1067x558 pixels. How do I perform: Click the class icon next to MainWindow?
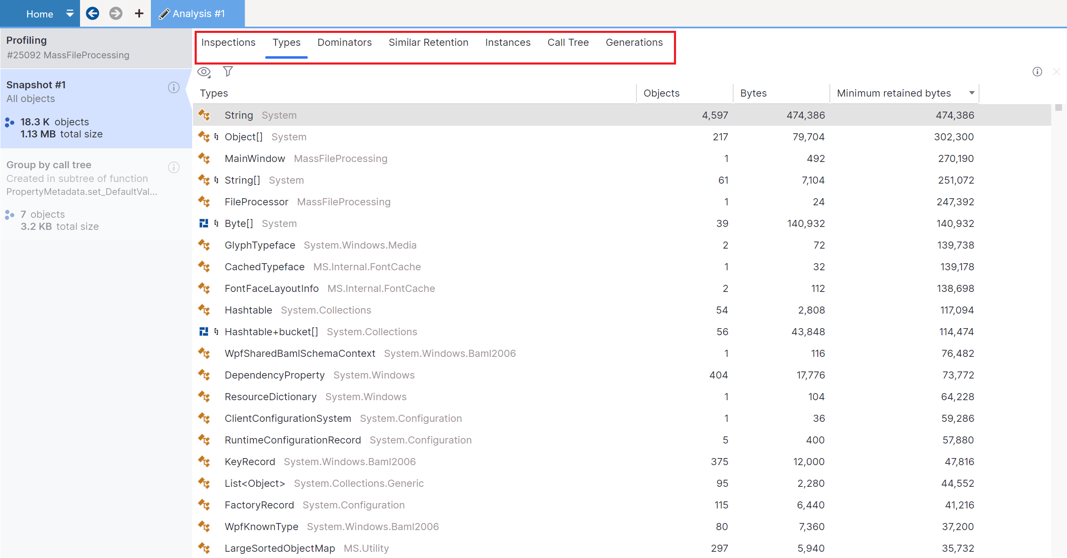[205, 158]
